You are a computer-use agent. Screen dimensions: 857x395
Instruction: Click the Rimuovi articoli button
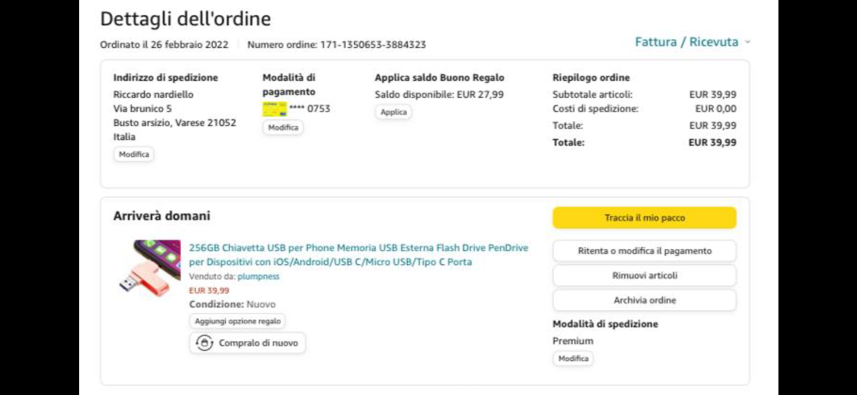pyautogui.click(x=644, y=275)
